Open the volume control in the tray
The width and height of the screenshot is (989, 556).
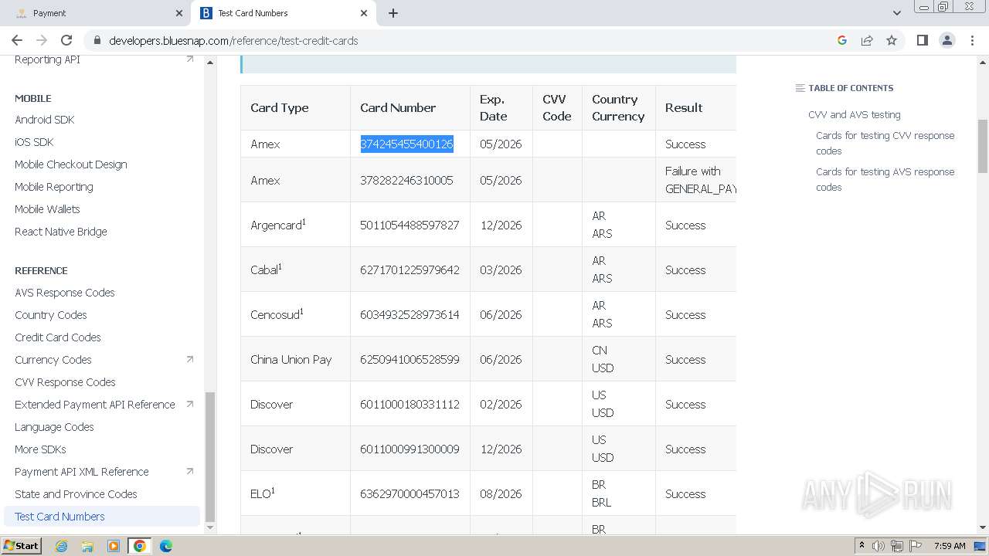click(x=879, y=546)
